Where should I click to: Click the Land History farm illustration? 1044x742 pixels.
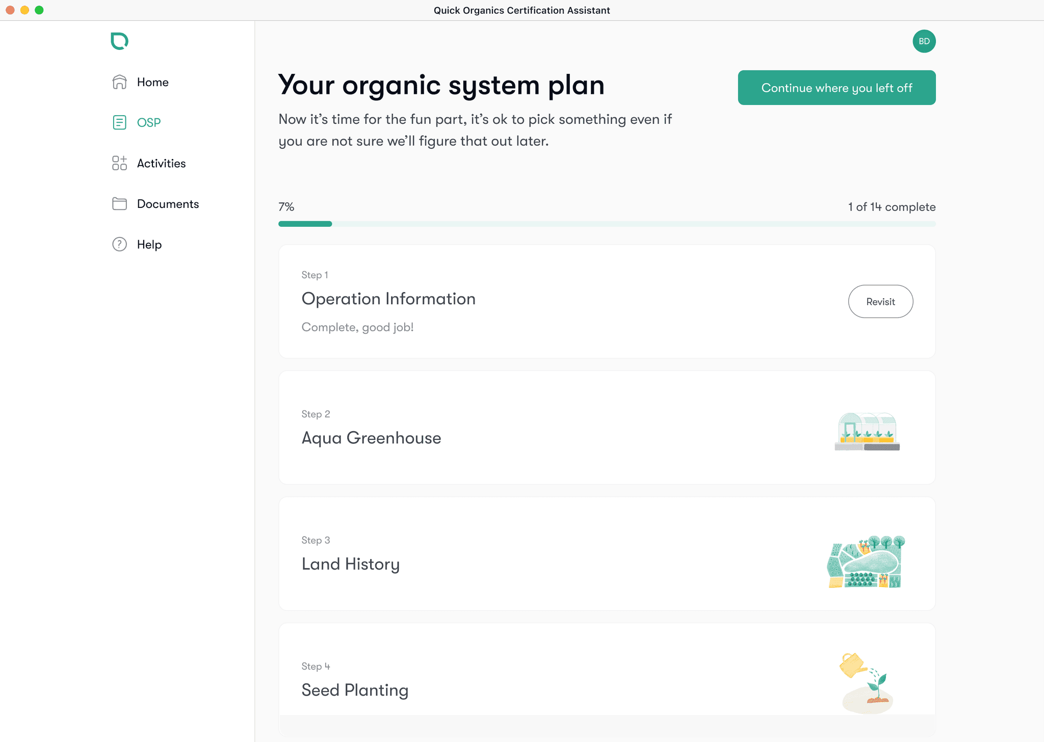(866, 562)
